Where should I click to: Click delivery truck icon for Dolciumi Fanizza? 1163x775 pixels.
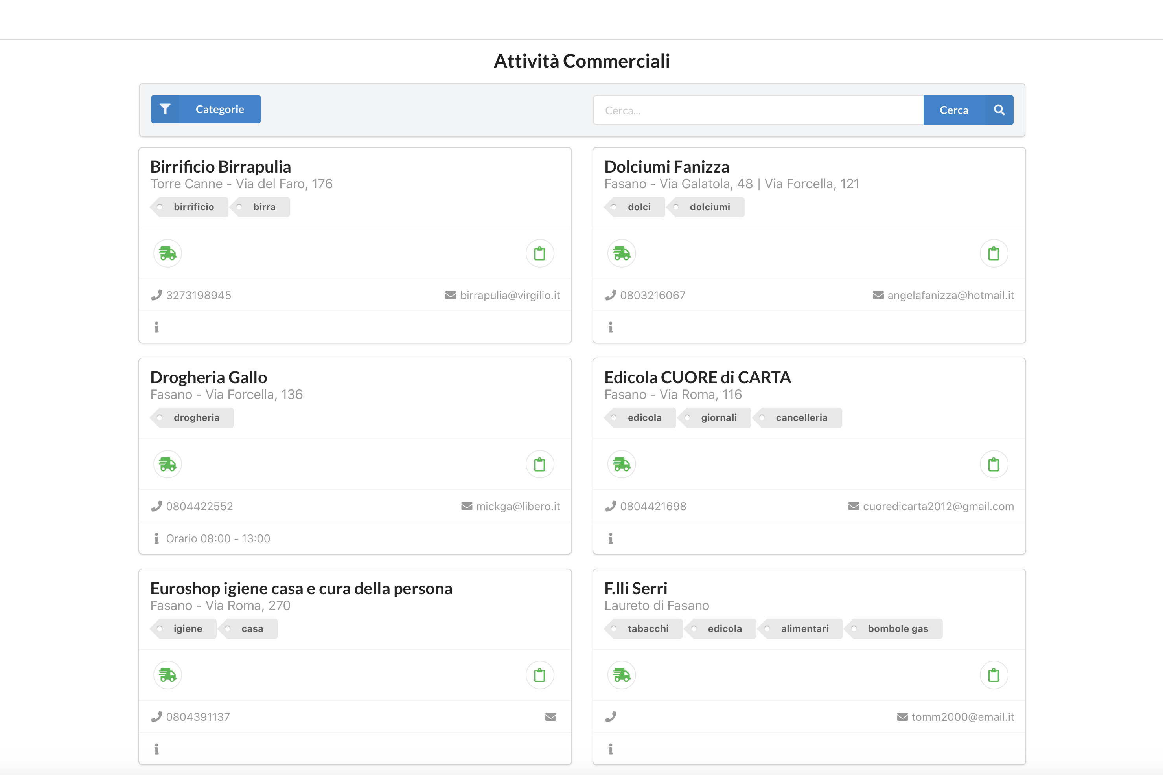pos(622,253)
